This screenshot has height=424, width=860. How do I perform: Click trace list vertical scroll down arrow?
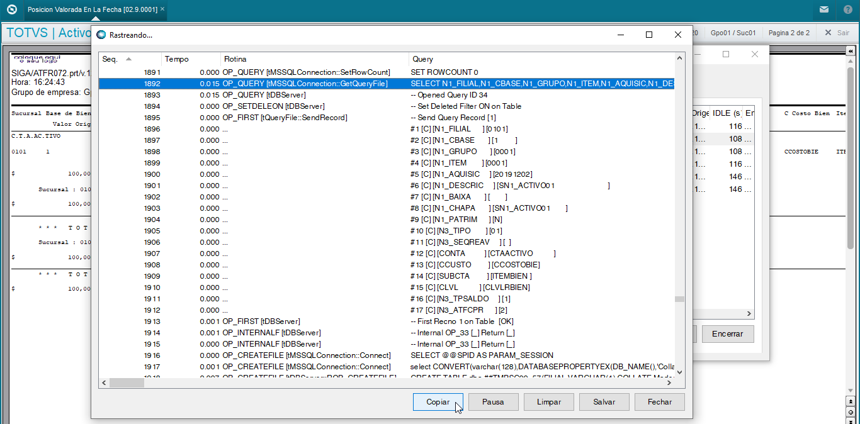click(679, 372)
